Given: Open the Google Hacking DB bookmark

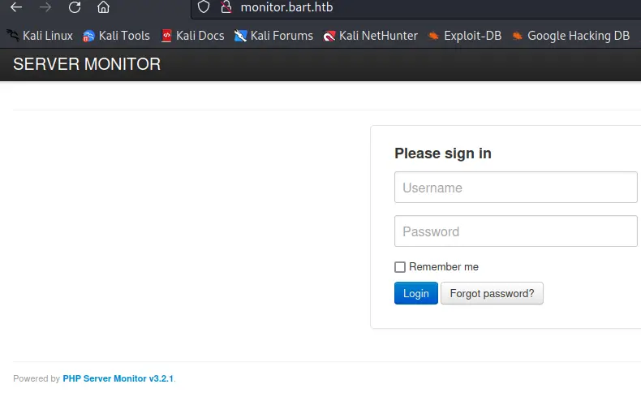Looking at the screenshot, I should click(570, 36).
